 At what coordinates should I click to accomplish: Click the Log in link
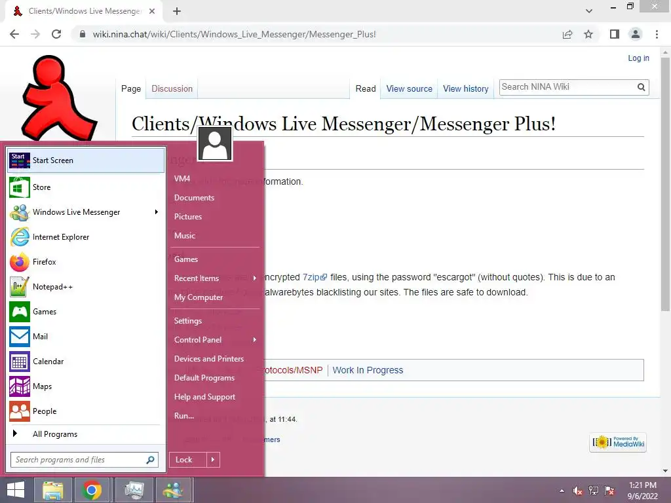638,58
